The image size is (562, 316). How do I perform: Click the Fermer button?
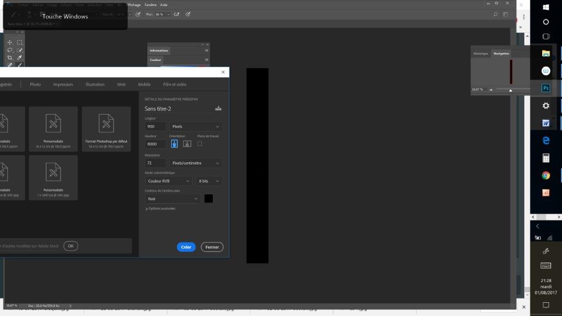point(212,247)
